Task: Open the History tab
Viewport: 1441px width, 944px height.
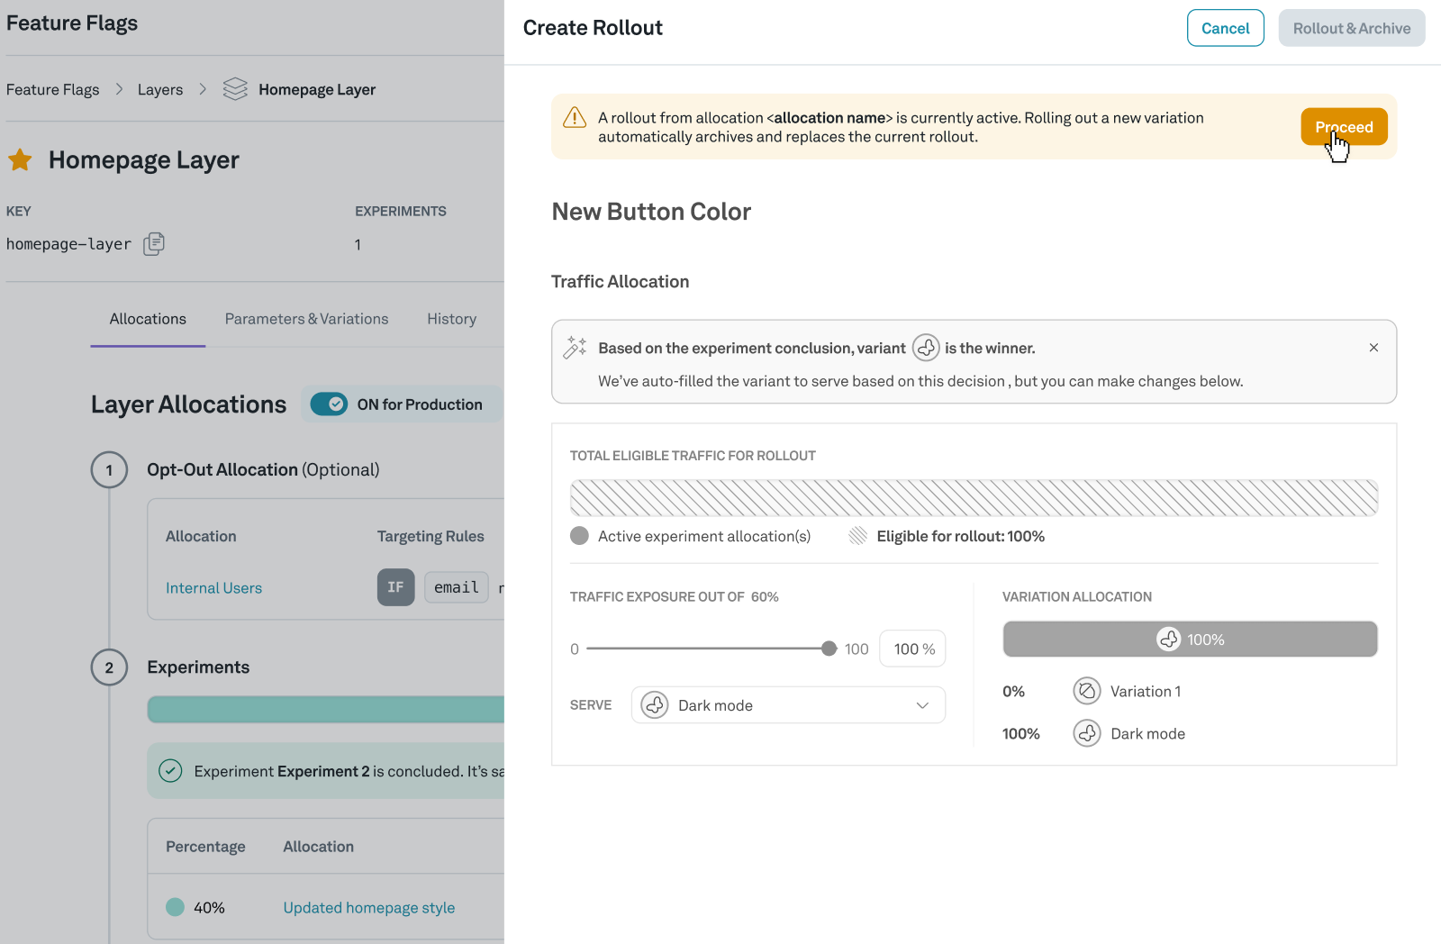Action: click(x=451, y=319)
